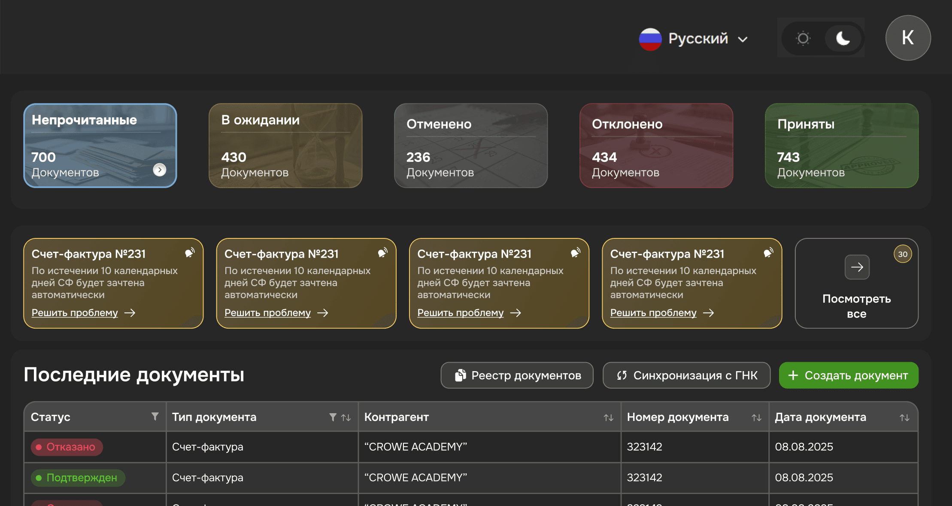Select Отклонено documents card
Image resolution: width=952 pixels, height=506 pixels.
point(656,146)
